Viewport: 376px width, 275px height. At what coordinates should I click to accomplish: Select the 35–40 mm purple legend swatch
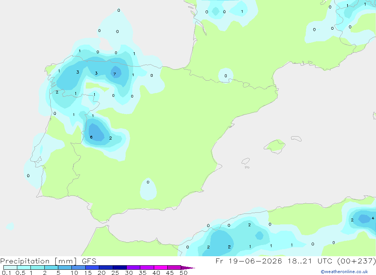click(147, 267)
